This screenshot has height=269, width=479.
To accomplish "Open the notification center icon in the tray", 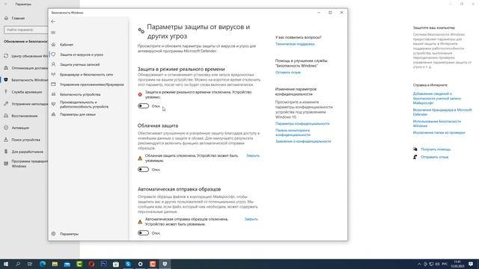I will [471, 264].
